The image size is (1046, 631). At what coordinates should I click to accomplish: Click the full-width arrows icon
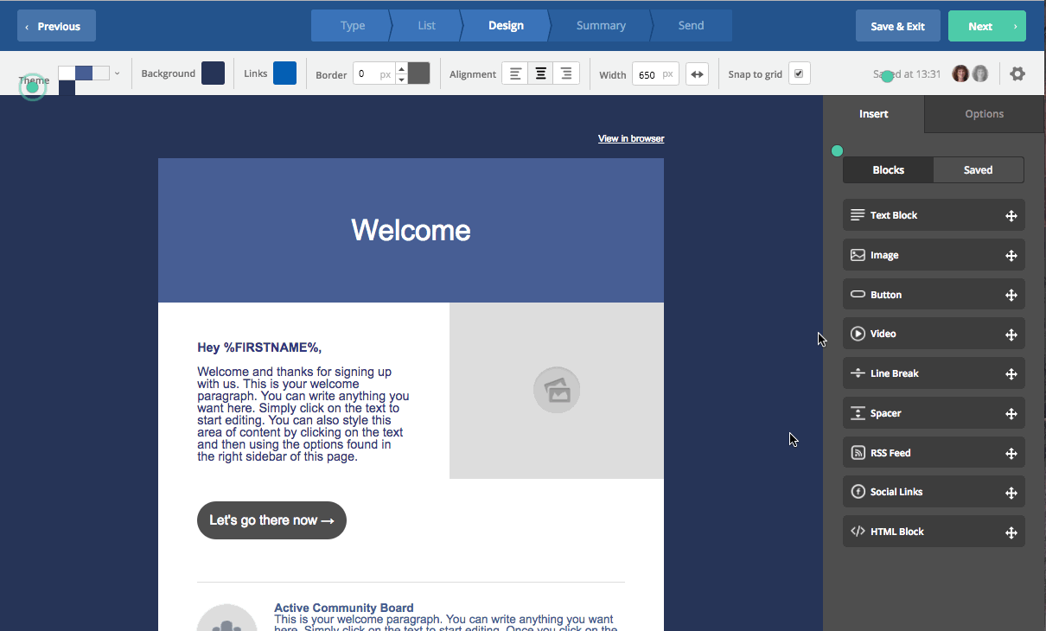(697, 74)
